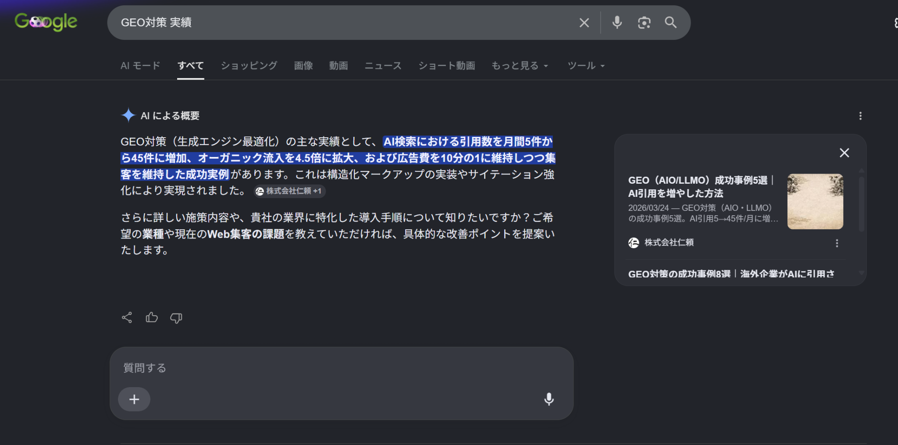Image resolution: width=898 pixels, height=445 pixels.
Task: Open the 株式会社仁頼 +1 citation chip
Action: click(x=289, y=191)
